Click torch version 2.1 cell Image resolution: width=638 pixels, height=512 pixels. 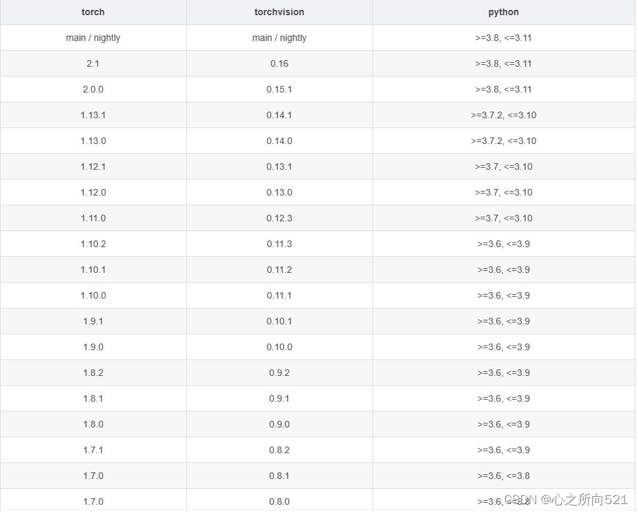93,63
